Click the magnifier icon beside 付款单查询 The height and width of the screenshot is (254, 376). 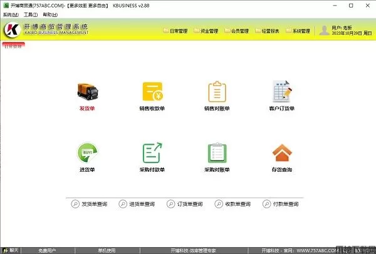[x=267, y=204]
